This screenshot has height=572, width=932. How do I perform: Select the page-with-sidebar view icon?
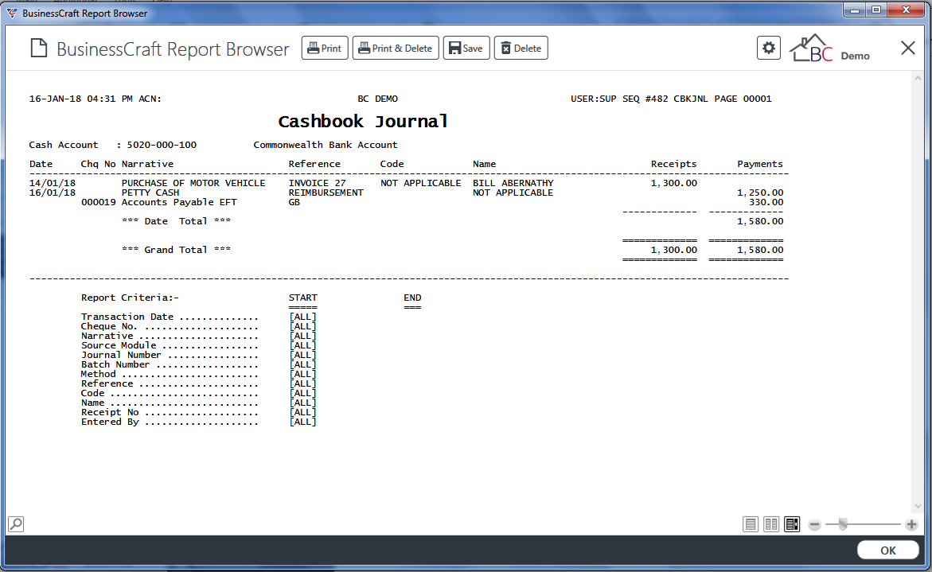click(x=792, y=524)
